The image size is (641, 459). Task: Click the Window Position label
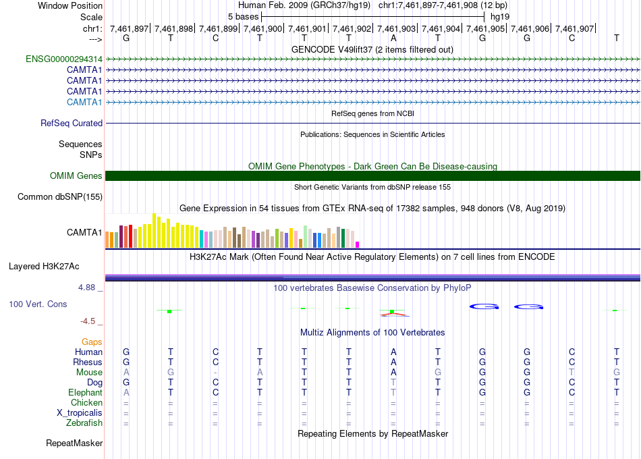tap(70, 5)
